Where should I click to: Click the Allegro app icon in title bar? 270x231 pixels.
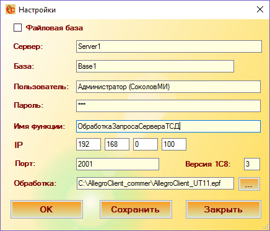(x=11, y=10)
